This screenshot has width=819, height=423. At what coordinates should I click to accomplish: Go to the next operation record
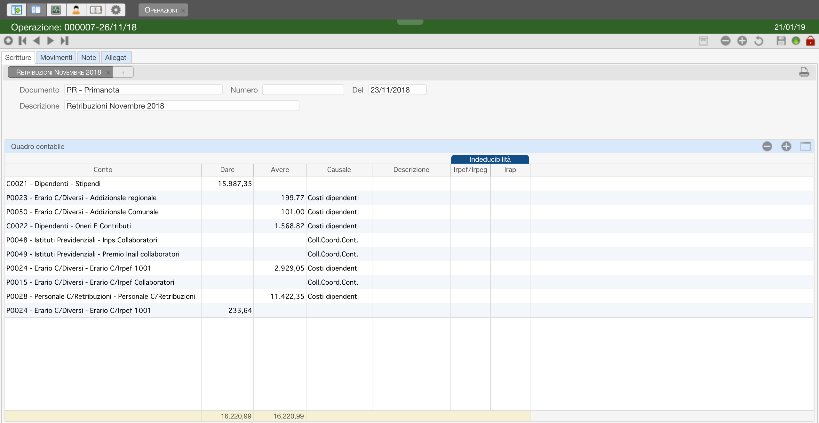pyautogui.click(x=50, y=41)
